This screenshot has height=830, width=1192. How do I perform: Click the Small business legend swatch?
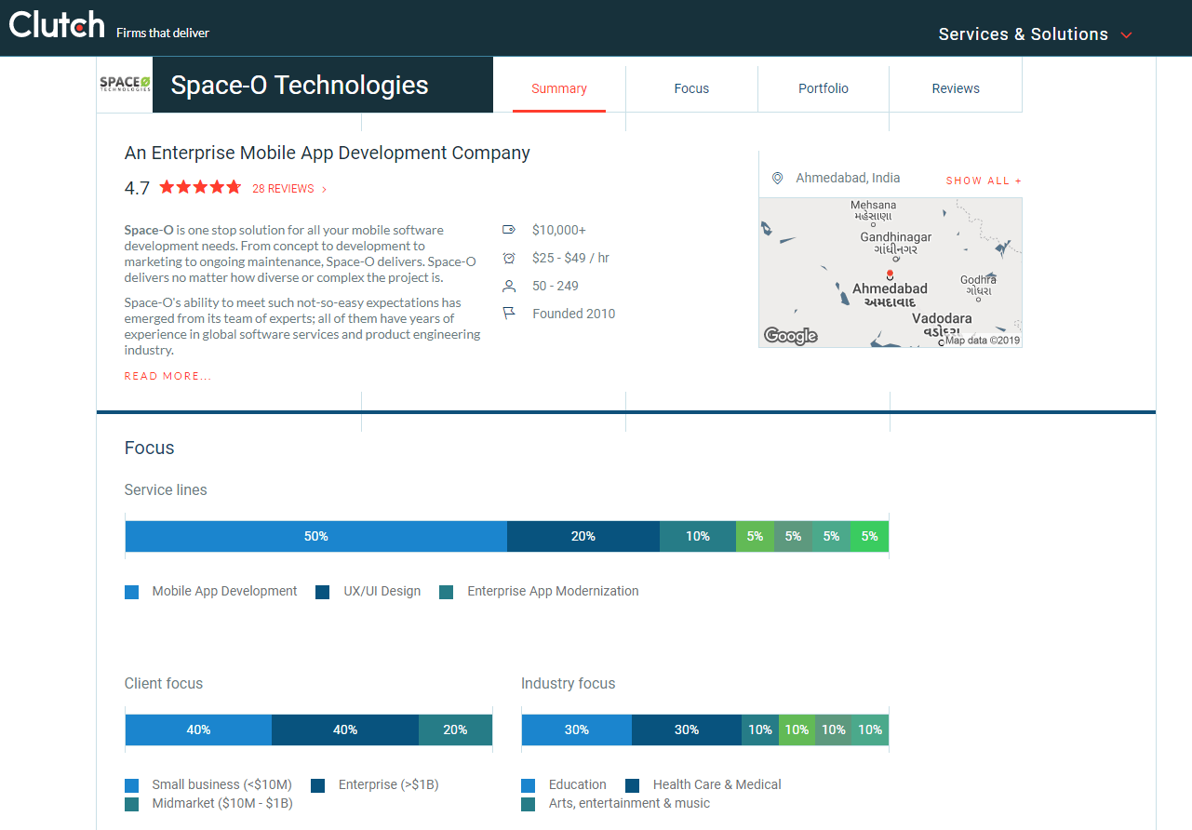pos(132,785)
